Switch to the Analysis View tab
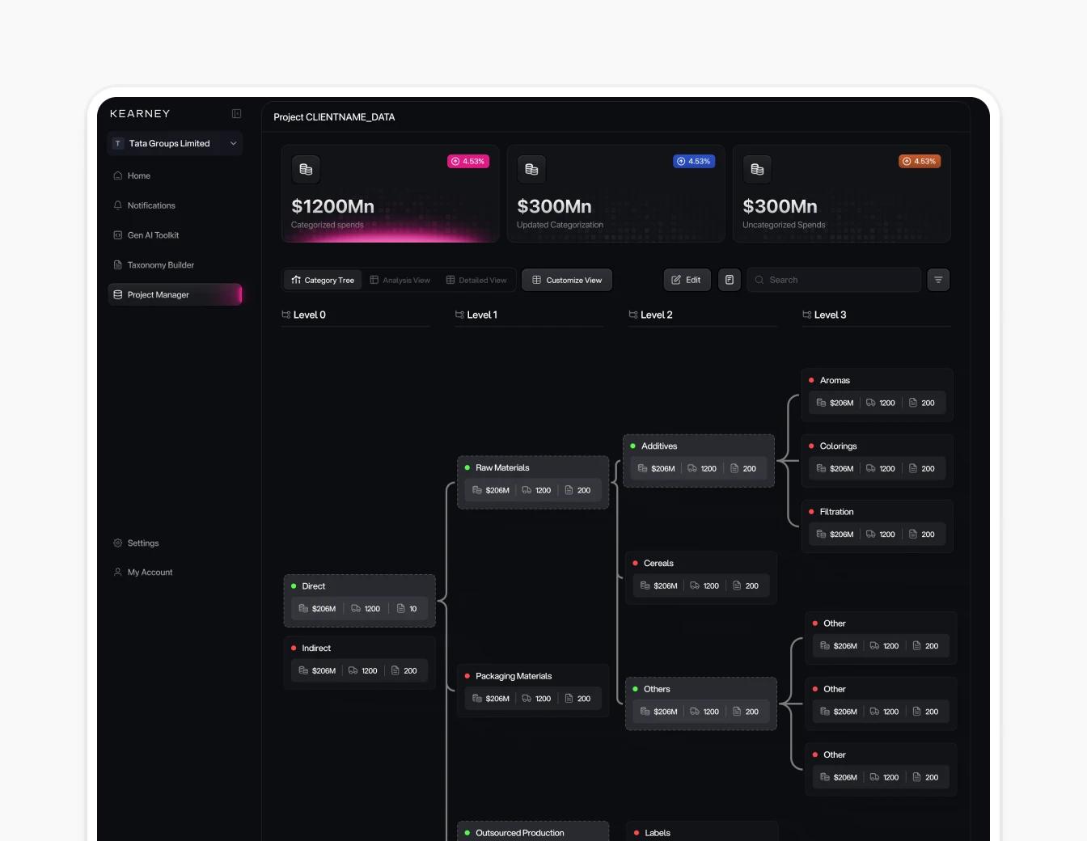The height and width of the screenshot is (841, 1087). (x=400, y=279)
